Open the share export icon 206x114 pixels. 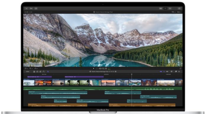pyautogui.click(x=179, y=8)
